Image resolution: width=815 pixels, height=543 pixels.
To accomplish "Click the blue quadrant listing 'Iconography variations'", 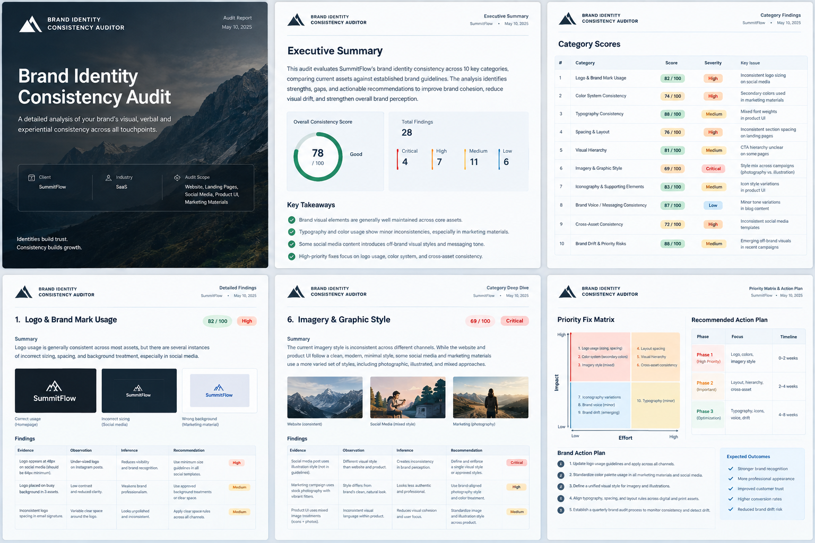I will [x=600, y=405].
